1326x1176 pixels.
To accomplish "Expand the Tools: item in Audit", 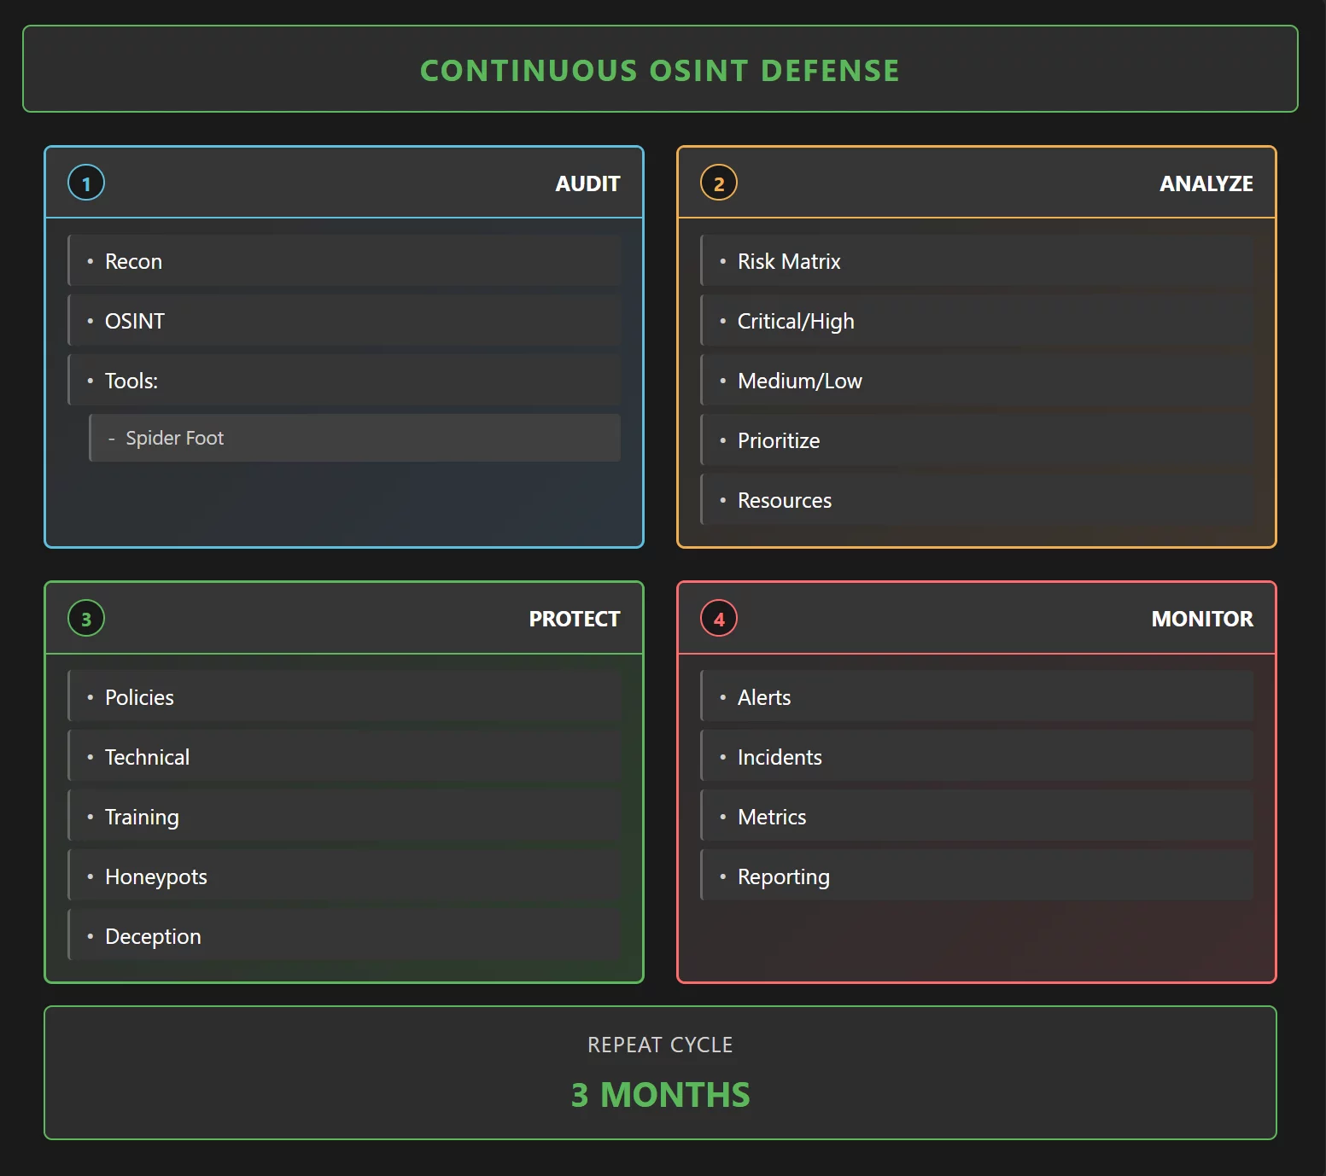I will [x=131, y=381].
